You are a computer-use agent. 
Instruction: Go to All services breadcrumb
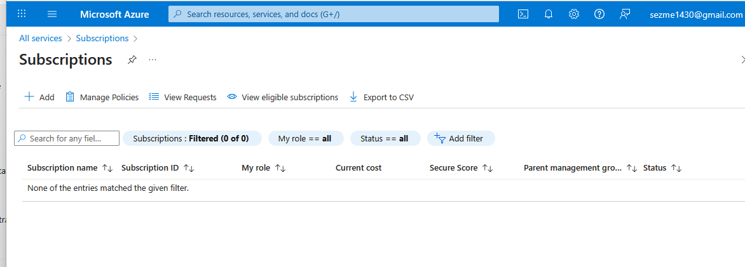point(41,39)
